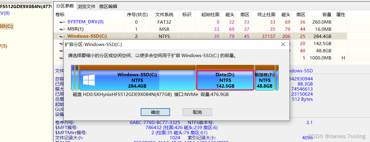Click the FAT32 file system cell
Screen dimensions: 370x142
click(x=164, y=22)
